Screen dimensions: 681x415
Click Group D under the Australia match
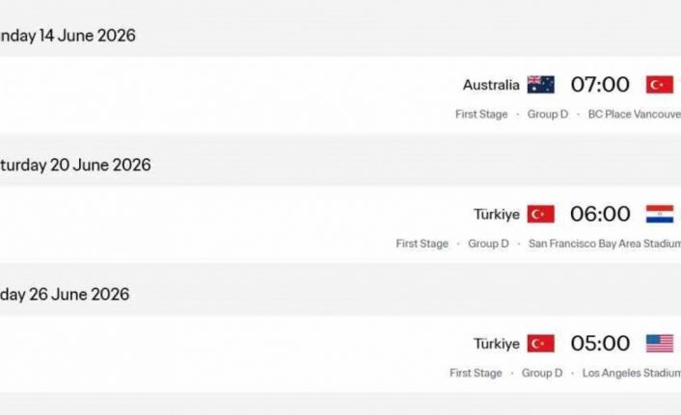548,115
